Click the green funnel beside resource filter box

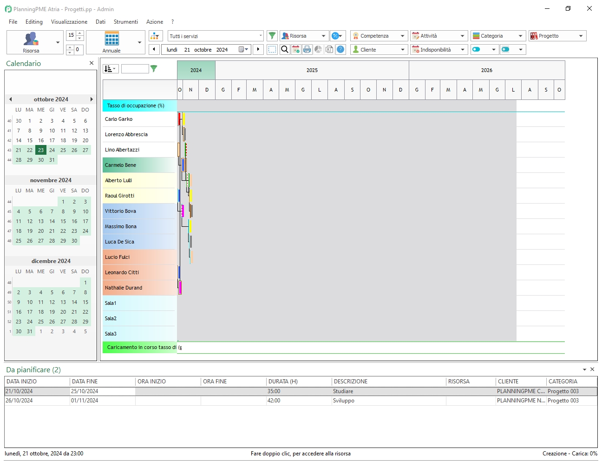coord(154,69)
